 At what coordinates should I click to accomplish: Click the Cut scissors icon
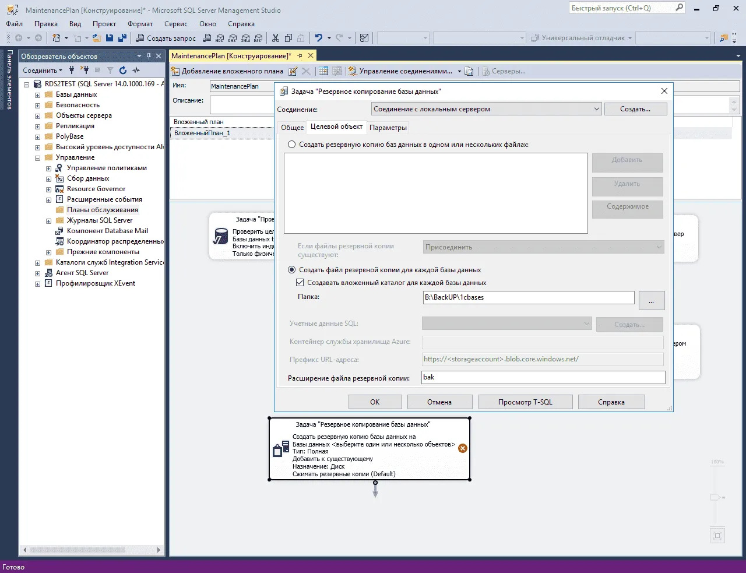click(276, 38)
